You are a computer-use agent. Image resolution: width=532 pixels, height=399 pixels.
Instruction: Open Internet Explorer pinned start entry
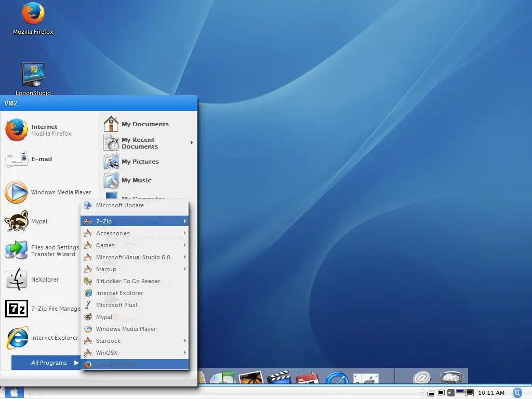click(42, 338)
